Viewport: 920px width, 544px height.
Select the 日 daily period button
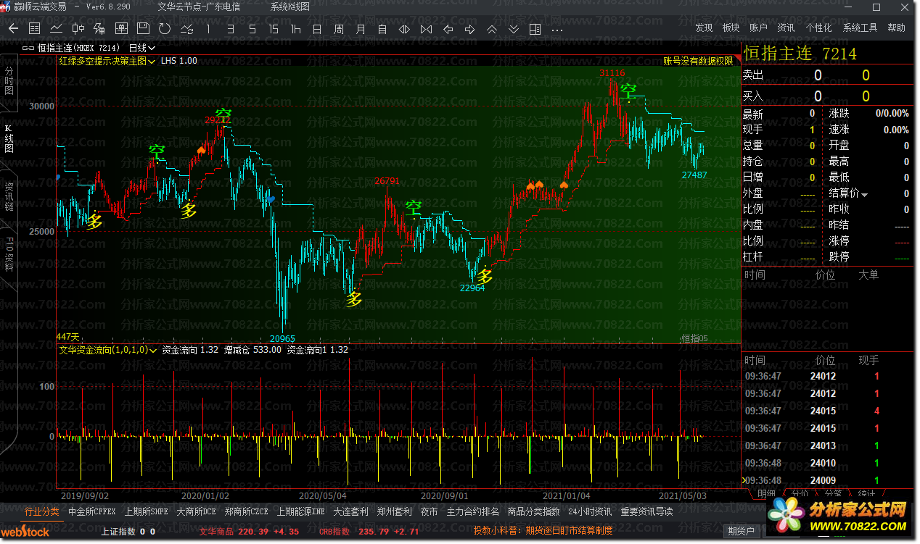point(317,29)
